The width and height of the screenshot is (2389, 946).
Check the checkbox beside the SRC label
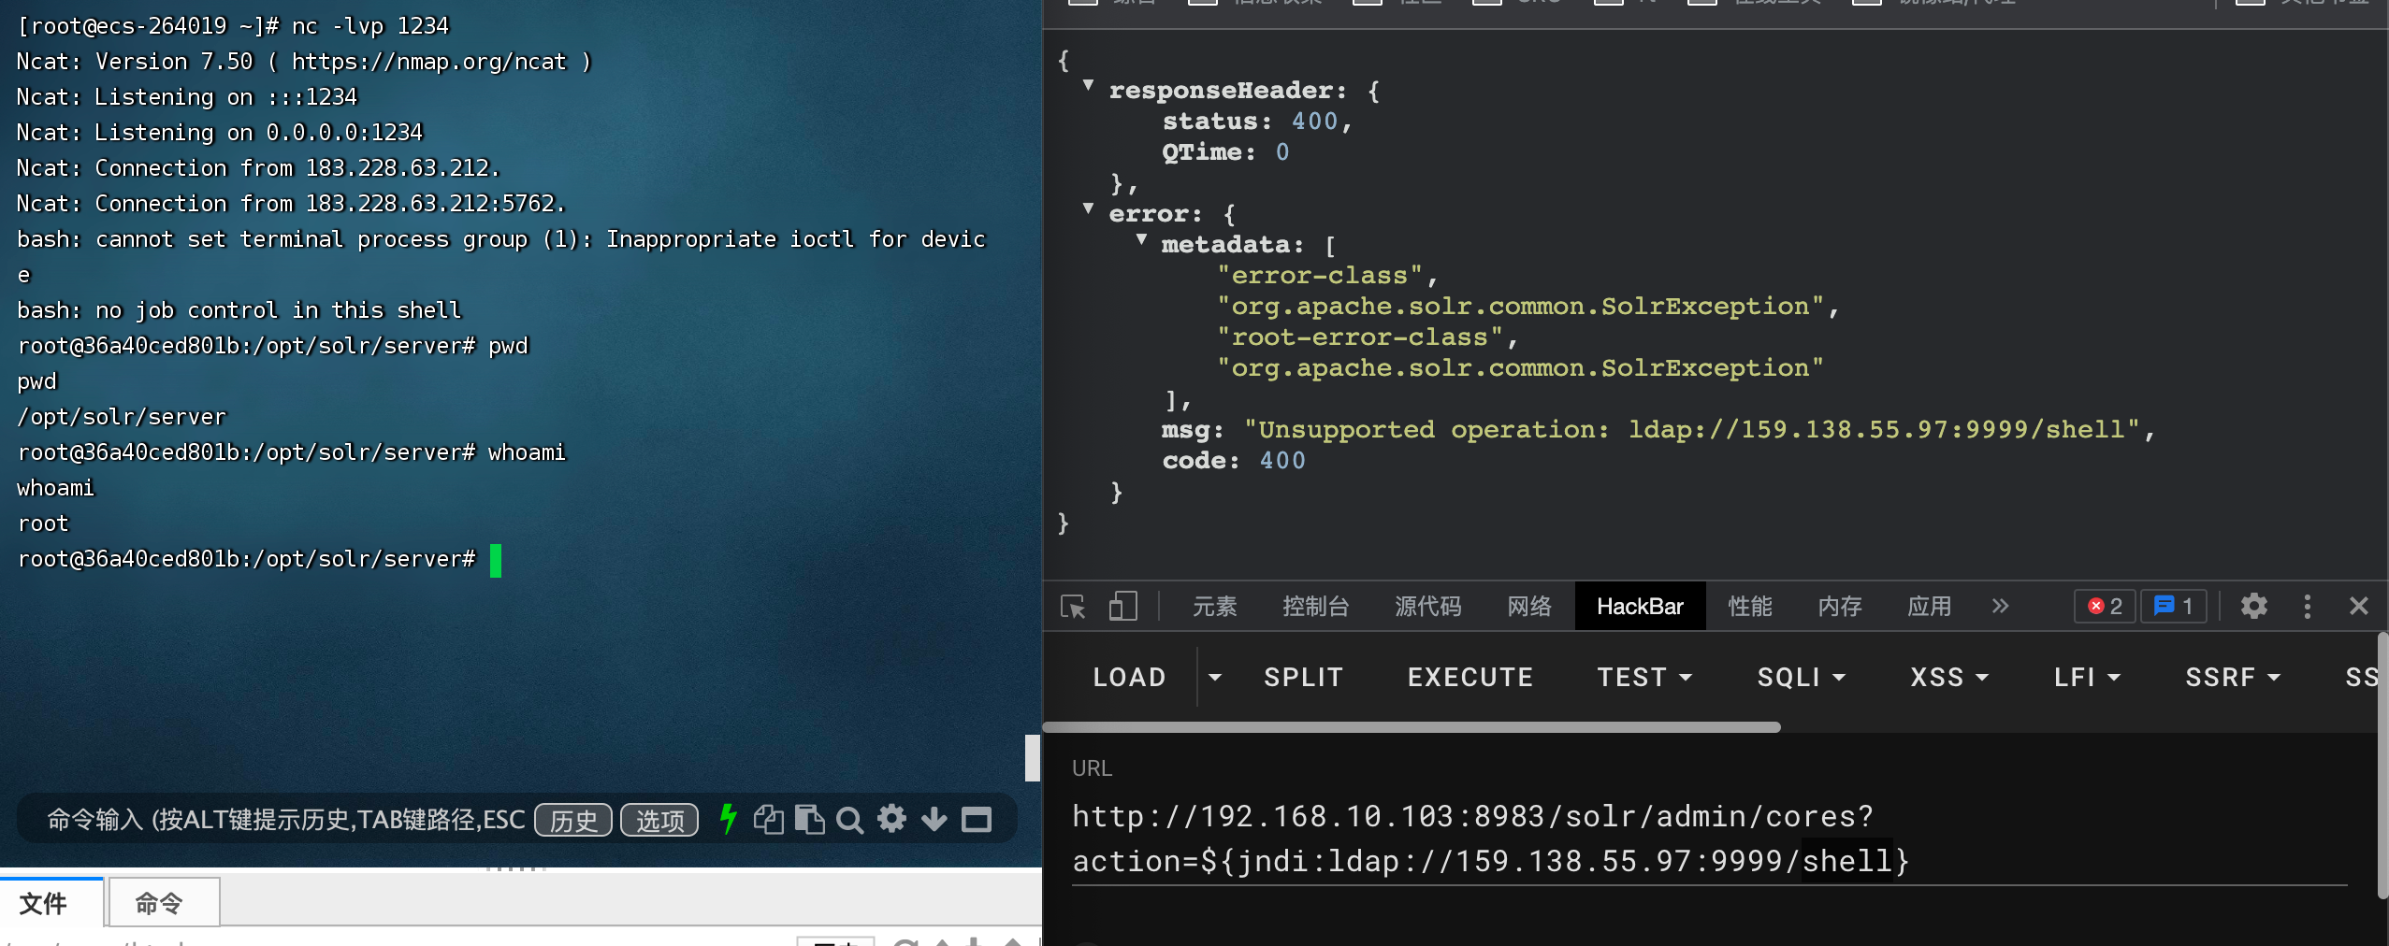pyautogui.click(x=1486, y=3)
